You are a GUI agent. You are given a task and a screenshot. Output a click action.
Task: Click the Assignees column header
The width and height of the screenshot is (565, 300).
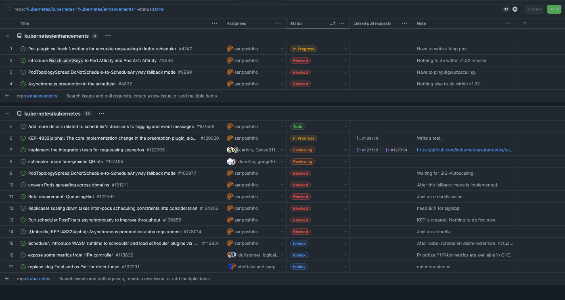(x=236, y=23)
